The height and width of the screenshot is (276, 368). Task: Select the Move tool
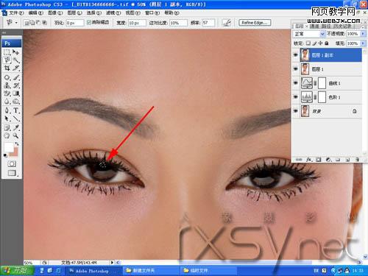tap(15, 52)
